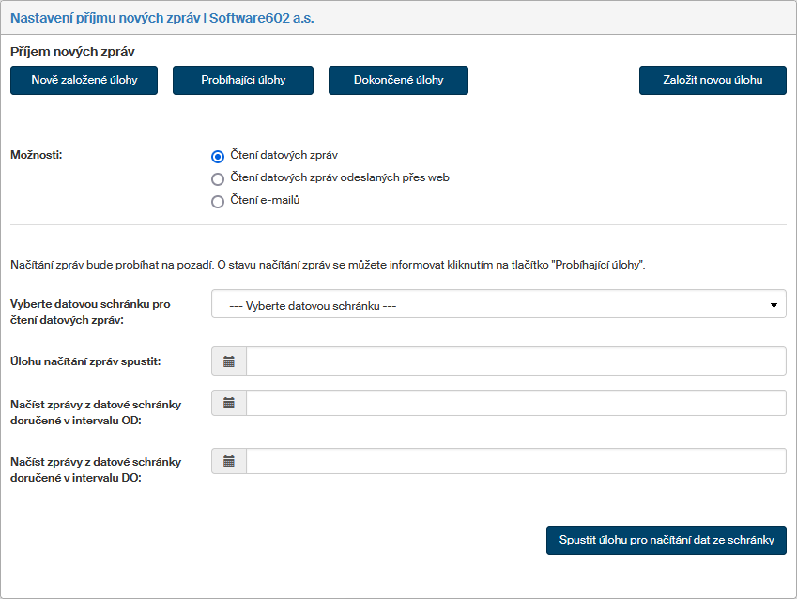Image resolution: width=797 pixels, height=599 pixels.
Task: Select the 'Čtení datových zpráv' radio option
Action: click(218, 156)
